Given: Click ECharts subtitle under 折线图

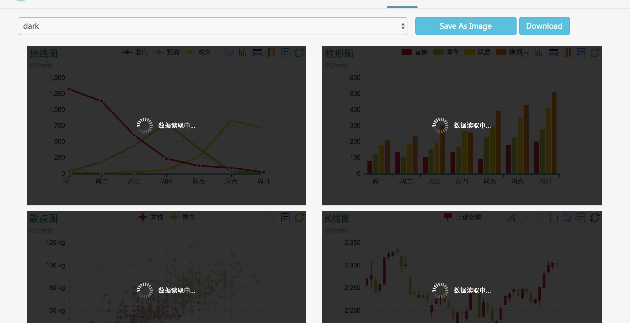Looking at the screenshot, I should (41, 65).
